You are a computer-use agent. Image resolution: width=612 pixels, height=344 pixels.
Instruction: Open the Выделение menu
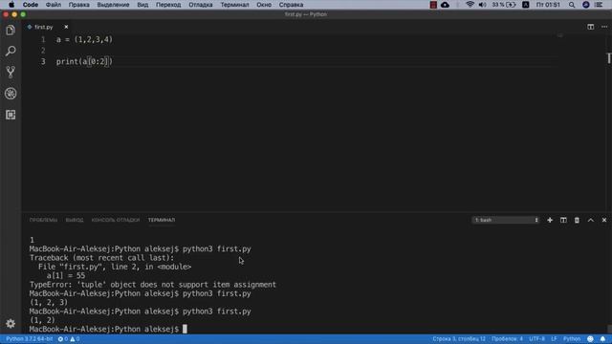point(113,5)
